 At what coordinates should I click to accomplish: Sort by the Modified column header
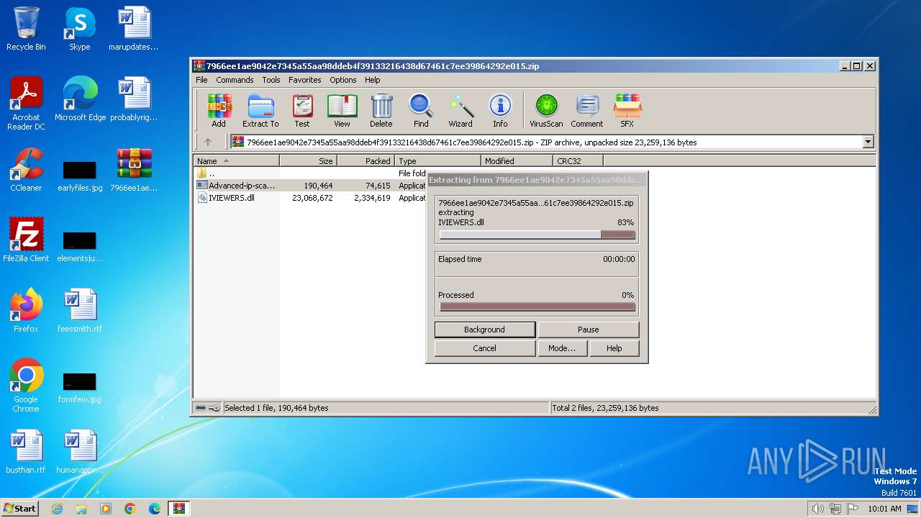[517, 161]
